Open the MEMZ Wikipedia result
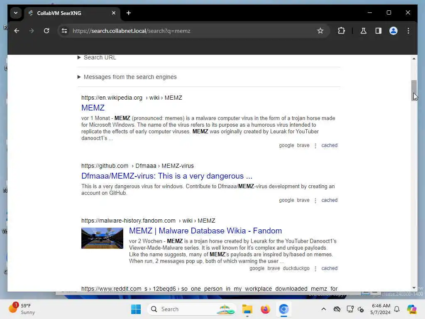Screen dimensions: 425x319 point(93,108)
